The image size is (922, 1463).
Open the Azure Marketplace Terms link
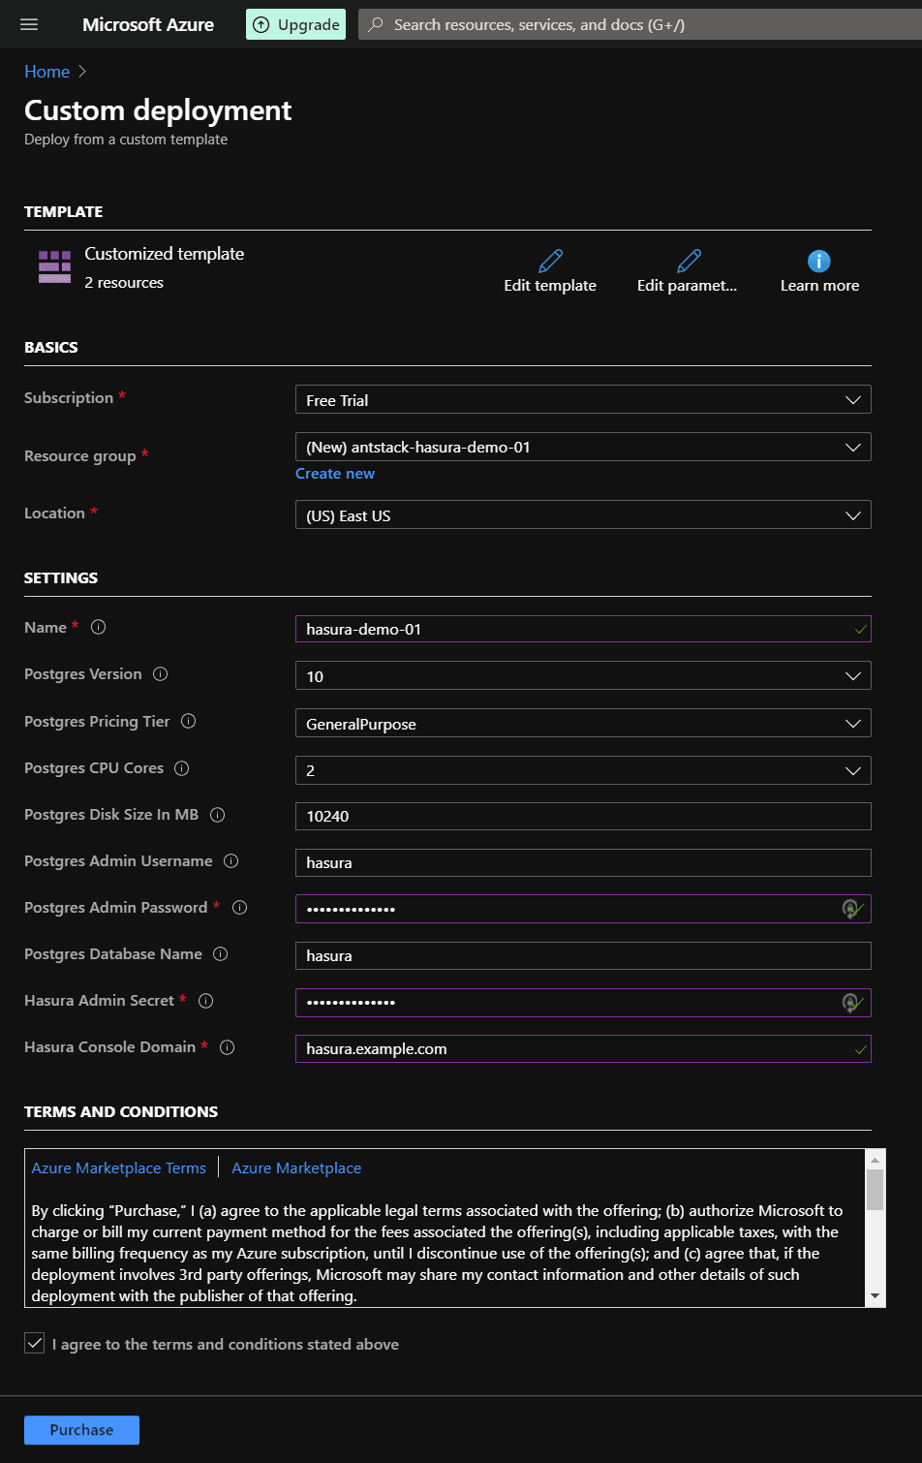click(x=119, y=1168)
